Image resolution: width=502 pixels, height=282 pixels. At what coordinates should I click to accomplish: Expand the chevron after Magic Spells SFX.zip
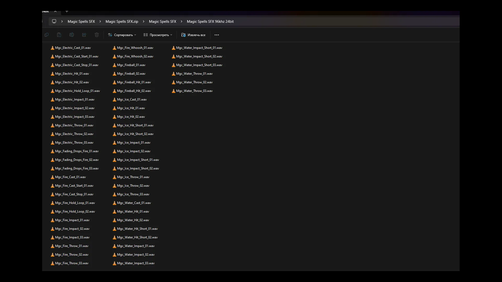coord(144,21)
